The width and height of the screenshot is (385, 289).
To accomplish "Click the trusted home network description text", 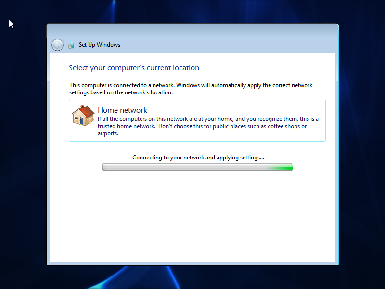I will click(x=208, y=126).
